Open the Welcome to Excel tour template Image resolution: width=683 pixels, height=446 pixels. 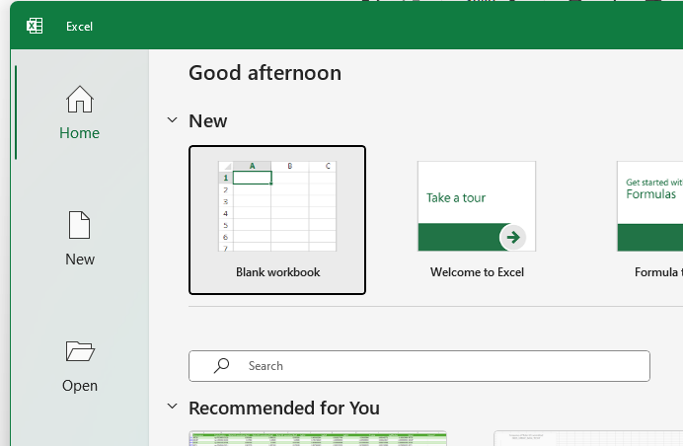(477, 220)
